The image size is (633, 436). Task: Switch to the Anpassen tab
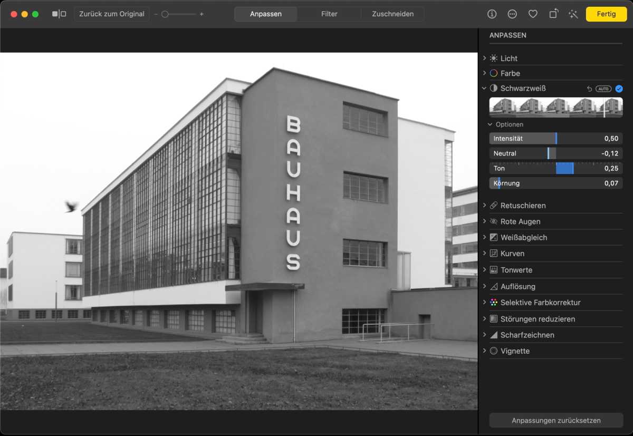tap(266, 14)
